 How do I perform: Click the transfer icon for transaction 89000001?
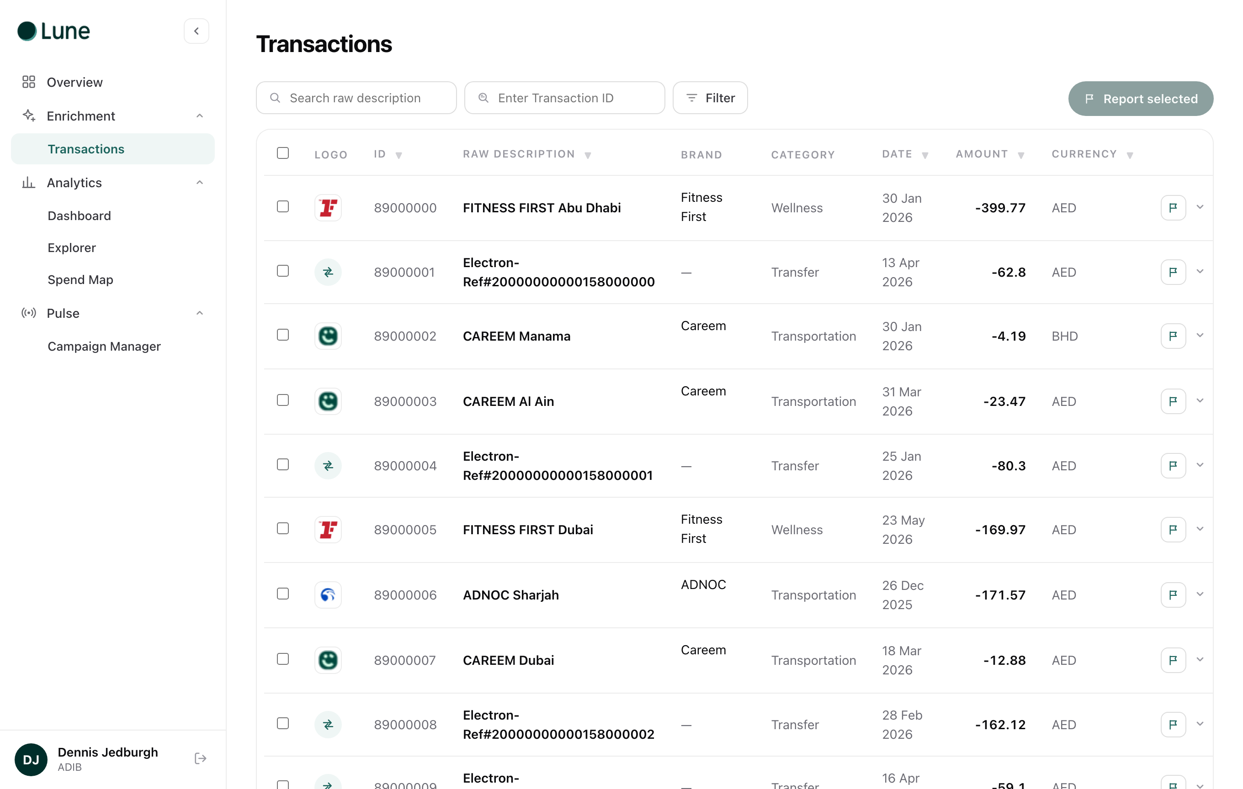[x=328, y=272]
